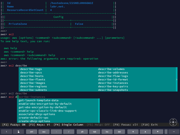Choose enable-ebs-encryption-by-default suggestion

click(x=45, y=104)
